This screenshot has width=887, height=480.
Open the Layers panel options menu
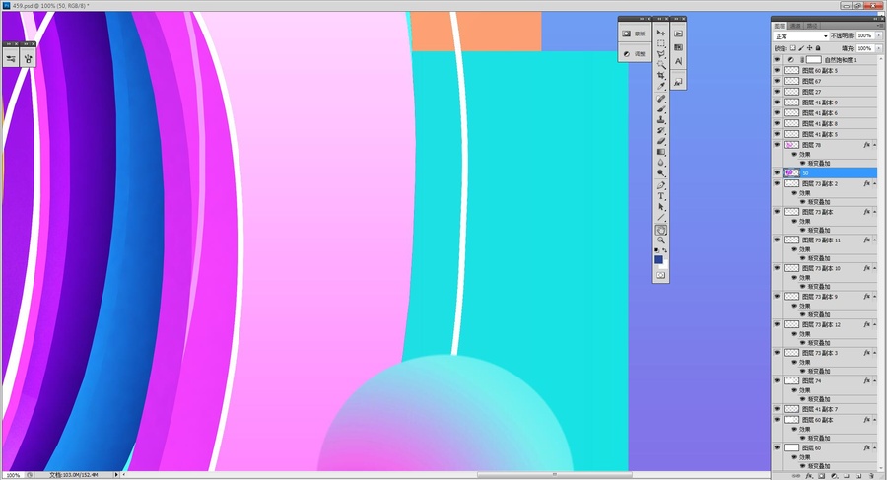click(x=880, y=25)
